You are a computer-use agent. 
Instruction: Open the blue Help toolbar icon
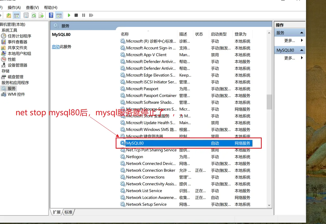[x=51, y=15]
